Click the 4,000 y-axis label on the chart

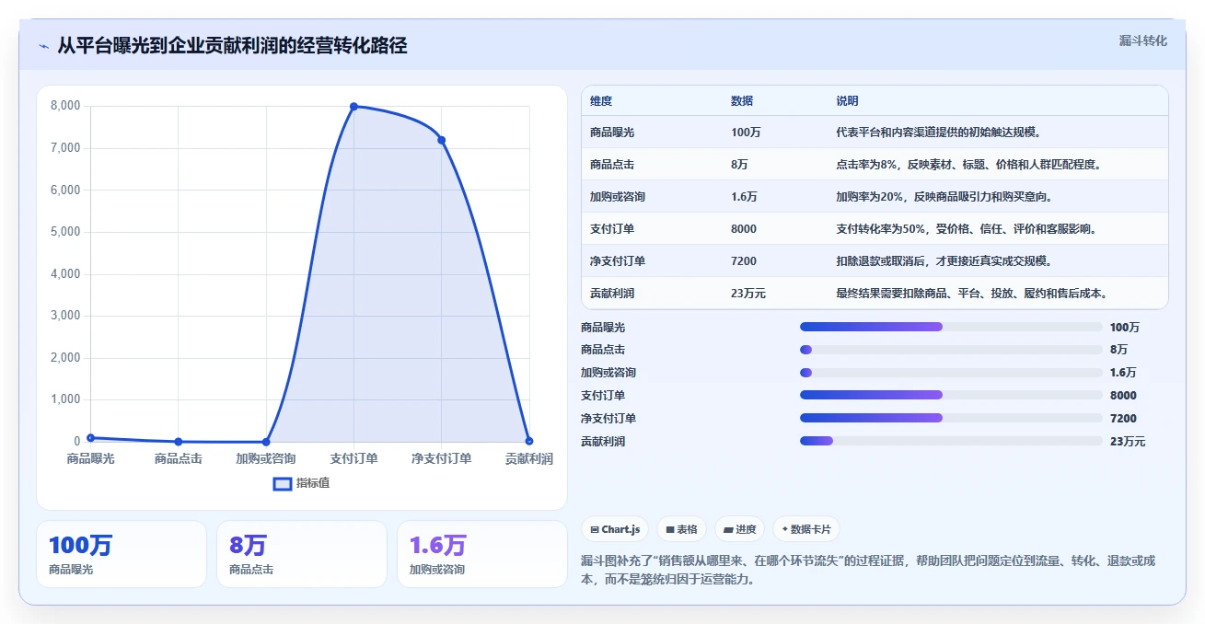64,274
